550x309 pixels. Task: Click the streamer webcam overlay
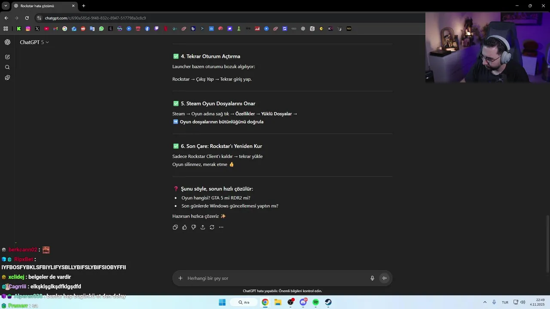pyautogui.click(x=488, y=47)
